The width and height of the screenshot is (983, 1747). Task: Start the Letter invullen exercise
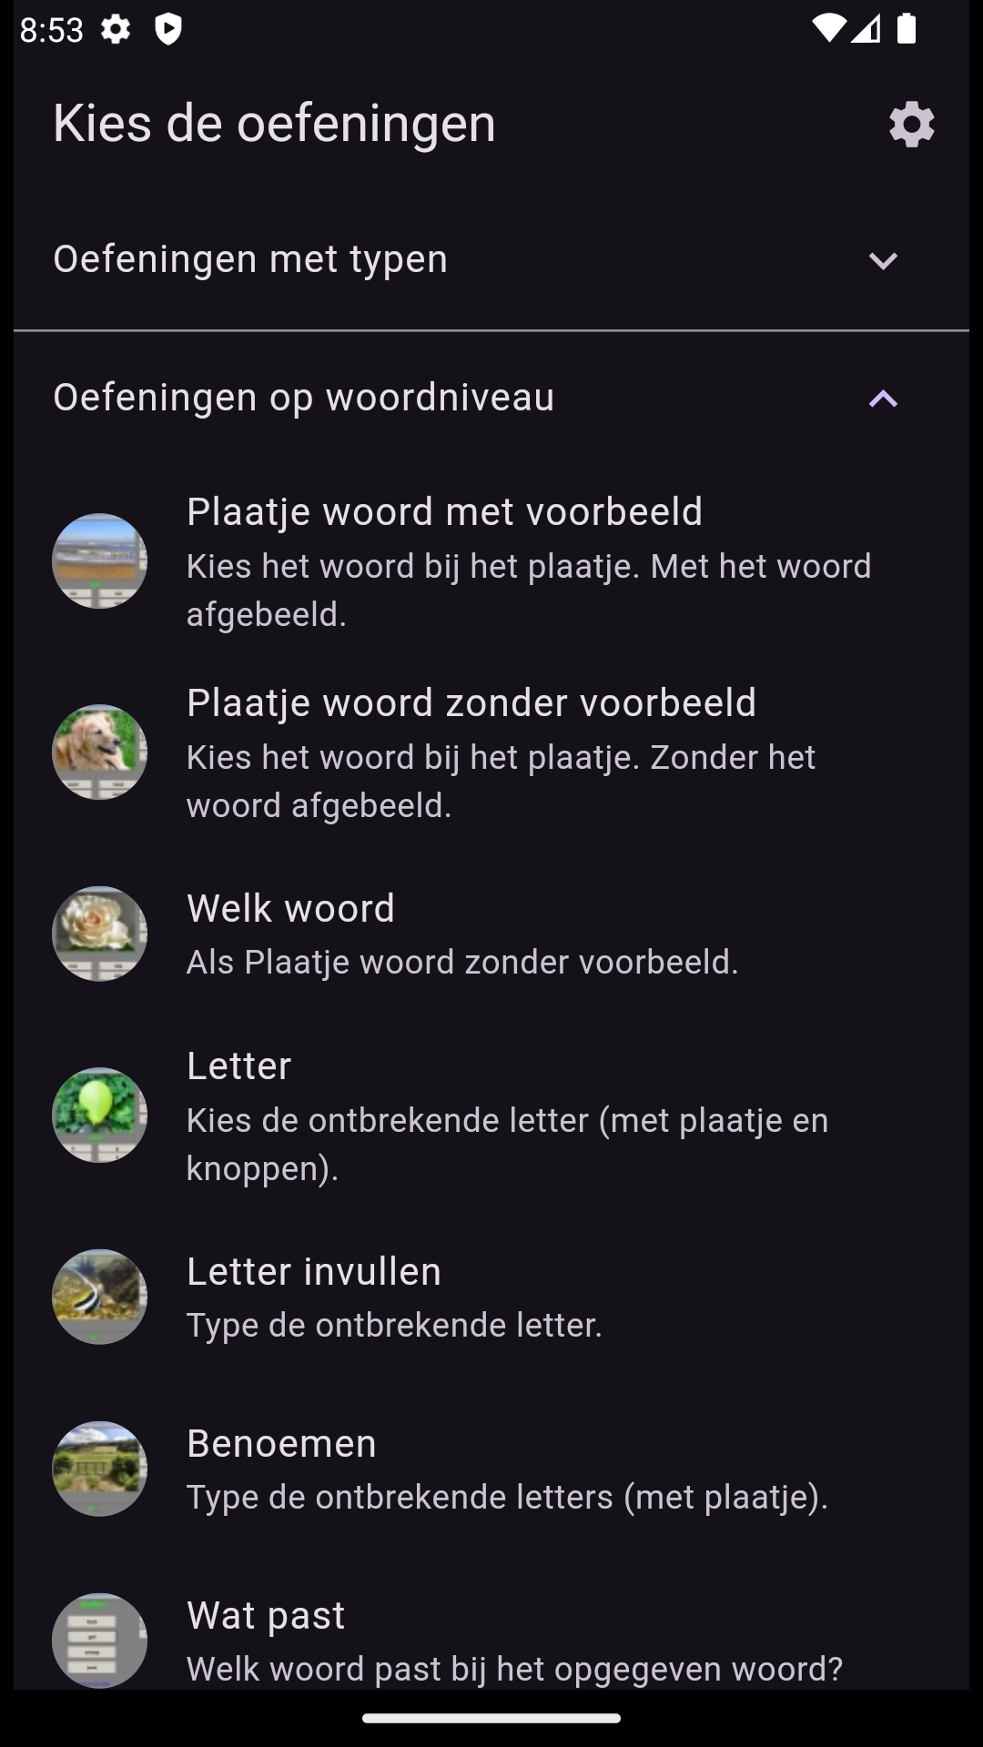[313, 1272]
